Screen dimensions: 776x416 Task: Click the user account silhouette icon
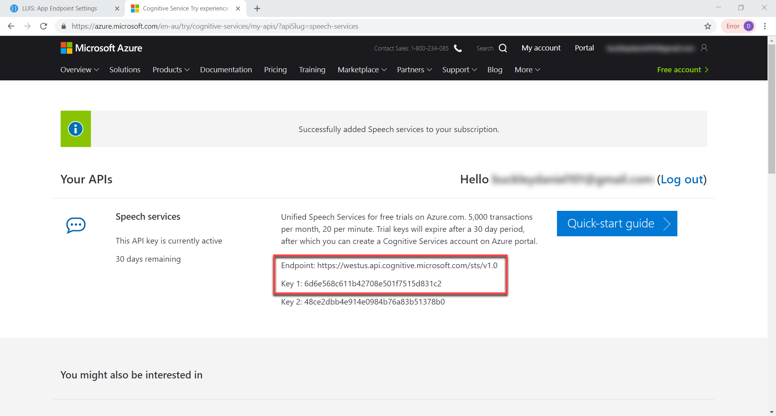click(704, 48)
